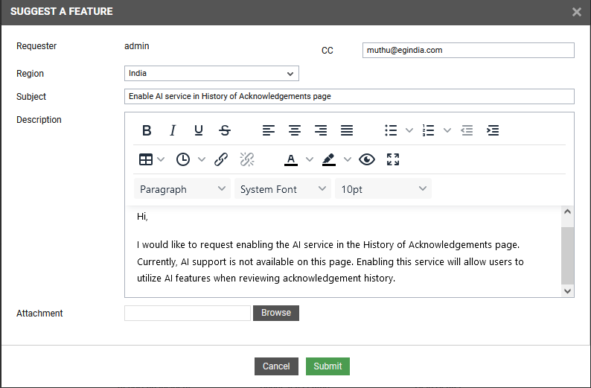The width and height of the screenshot is (591, 388).
Task: Apply strikethrough formatting
Action: [225, 130]
